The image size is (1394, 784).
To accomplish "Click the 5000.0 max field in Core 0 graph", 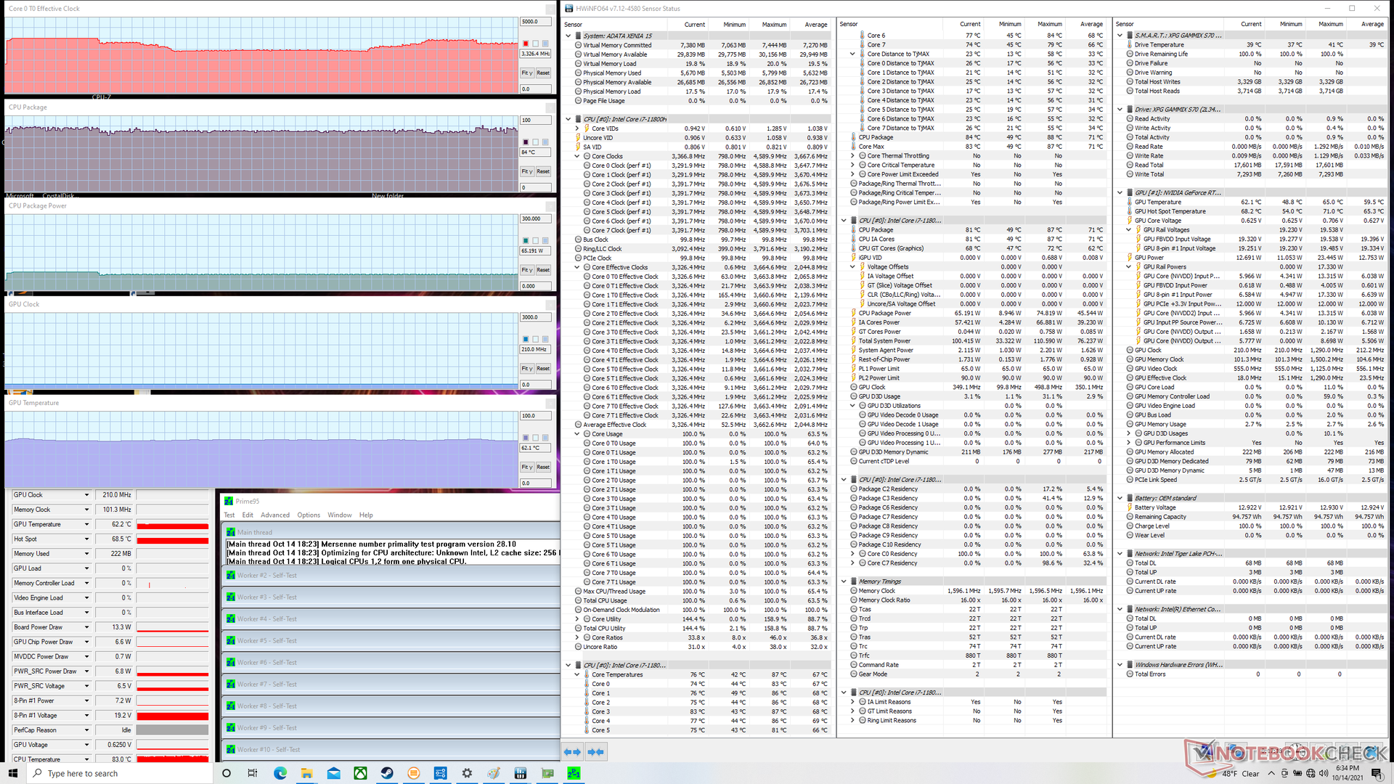I will point(536,22).
